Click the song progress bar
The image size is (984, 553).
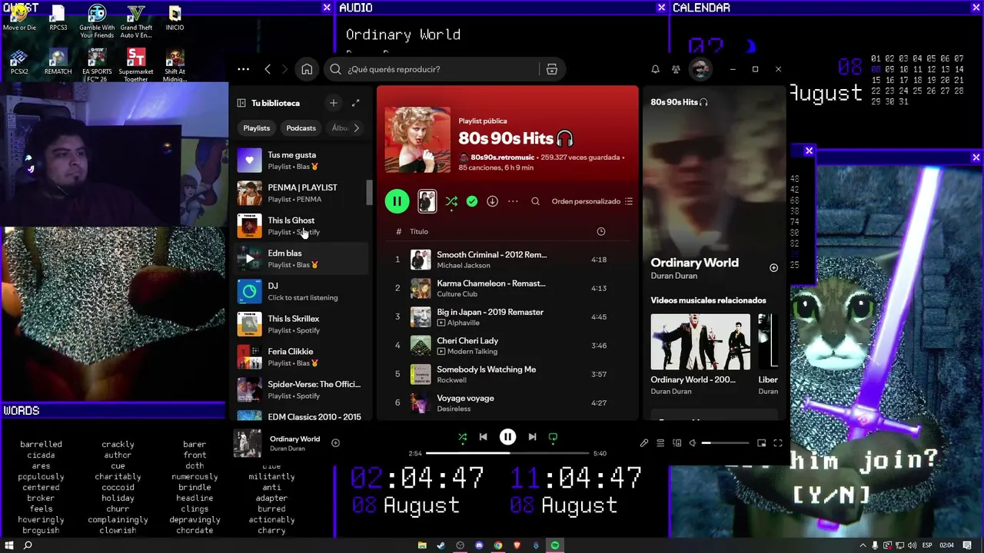pos(507,453)
